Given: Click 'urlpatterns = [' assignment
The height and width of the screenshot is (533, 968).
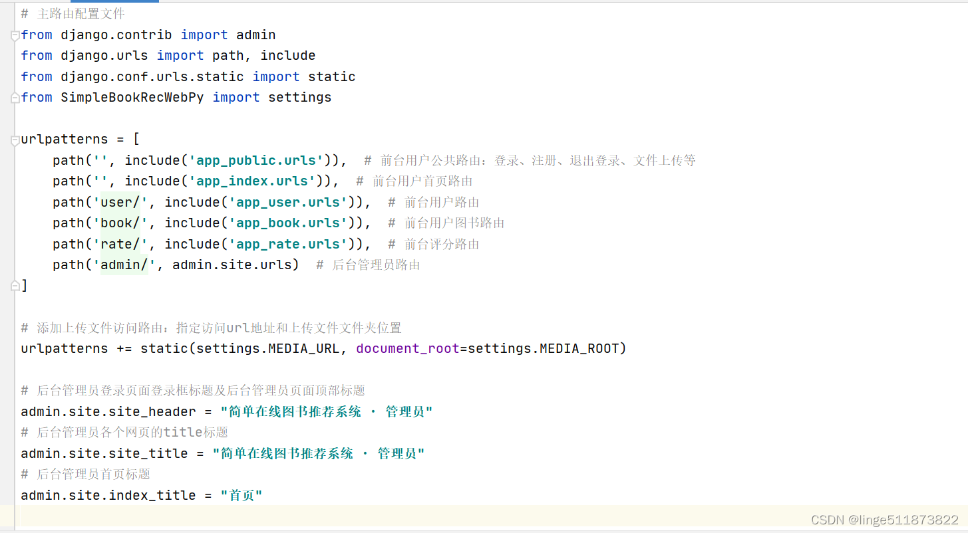Looking at the screenshot, I should click(81, 140).
